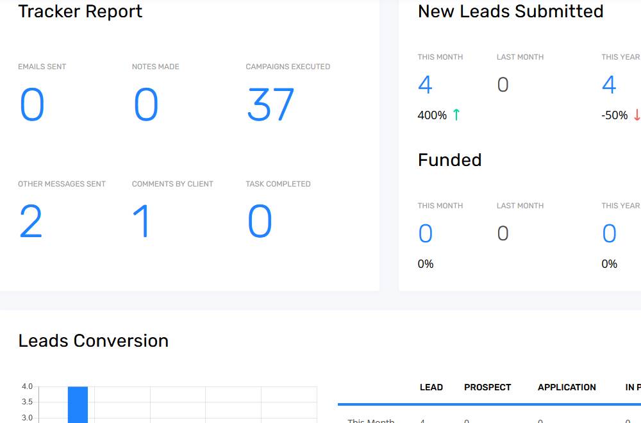Click the Emails Sent value 0
This screenshot has width=641, height=423.
point(32,104)
